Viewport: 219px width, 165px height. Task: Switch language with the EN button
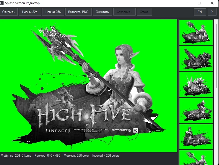(x=200, y=12)
